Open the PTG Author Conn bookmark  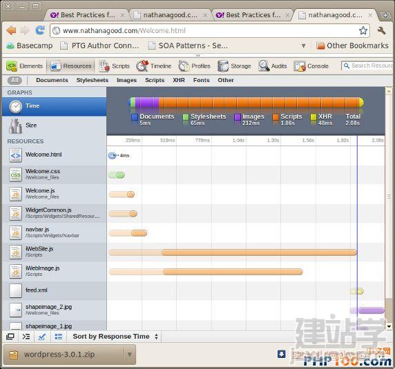(x=99, y=46)
